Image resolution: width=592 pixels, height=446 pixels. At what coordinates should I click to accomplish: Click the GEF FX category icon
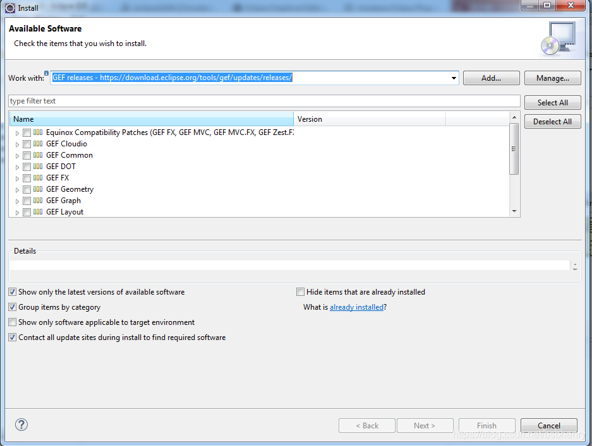pos(38,177)
